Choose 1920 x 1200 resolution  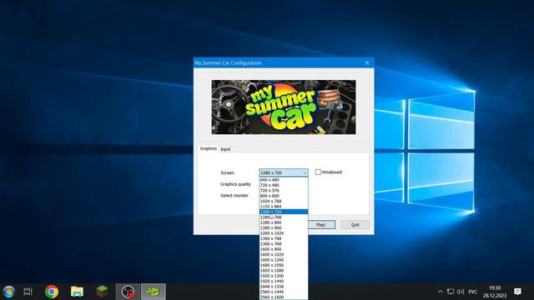pyautogui.click(x=284, y=276)
